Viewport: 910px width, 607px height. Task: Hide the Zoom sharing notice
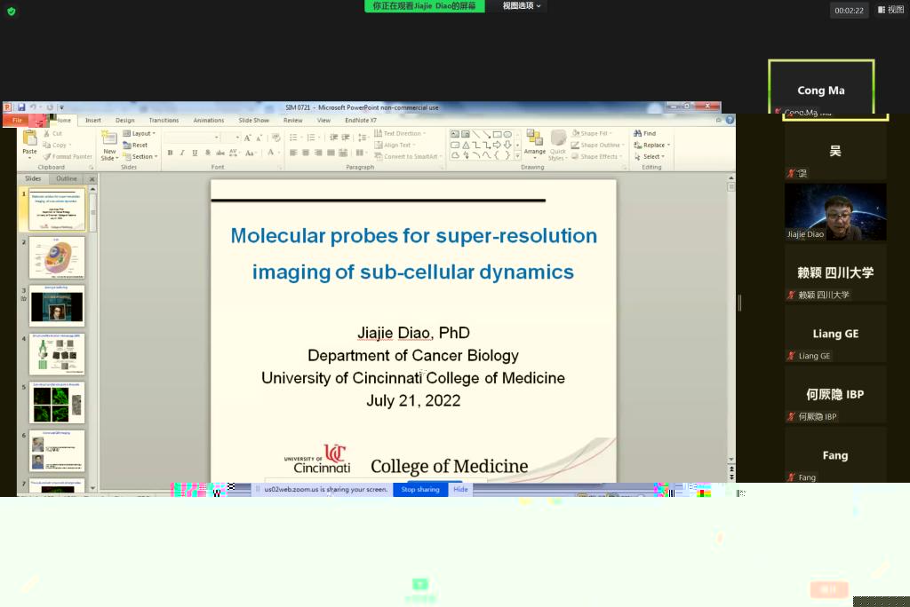pyautogui.click(x=461, y=489)
